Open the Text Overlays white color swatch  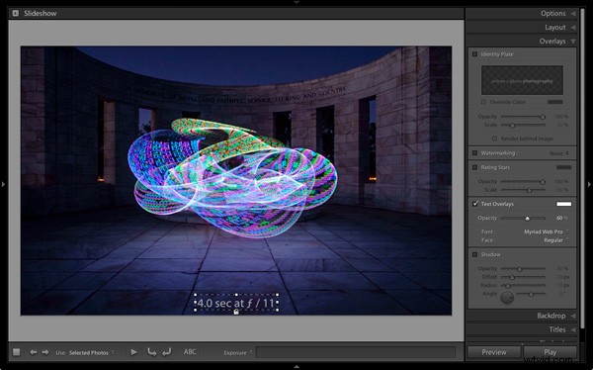(564, 204)
